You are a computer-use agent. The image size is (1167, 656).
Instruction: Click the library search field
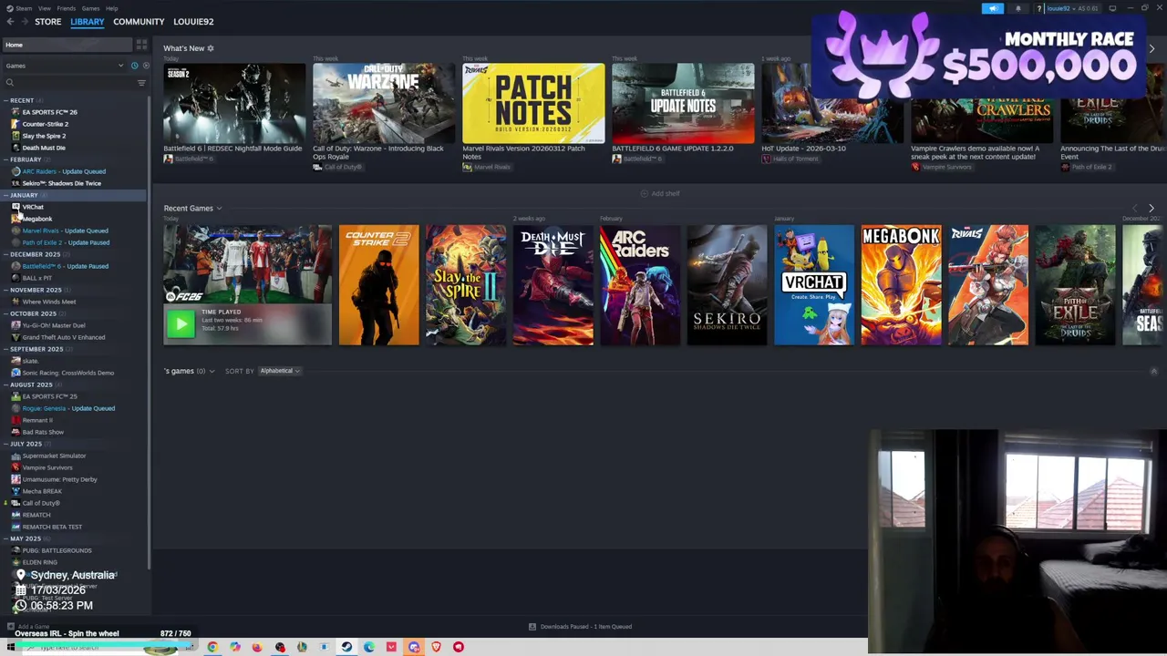[x=69, y=83]
